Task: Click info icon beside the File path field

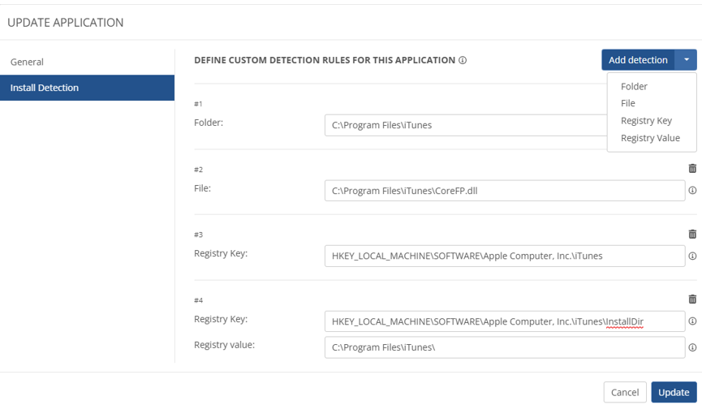Action: (692, 191)
